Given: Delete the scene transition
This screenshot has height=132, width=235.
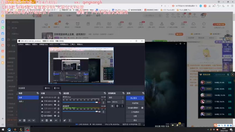Looking at the screenshot, I should pyautogui.click(x=117, y=106).
